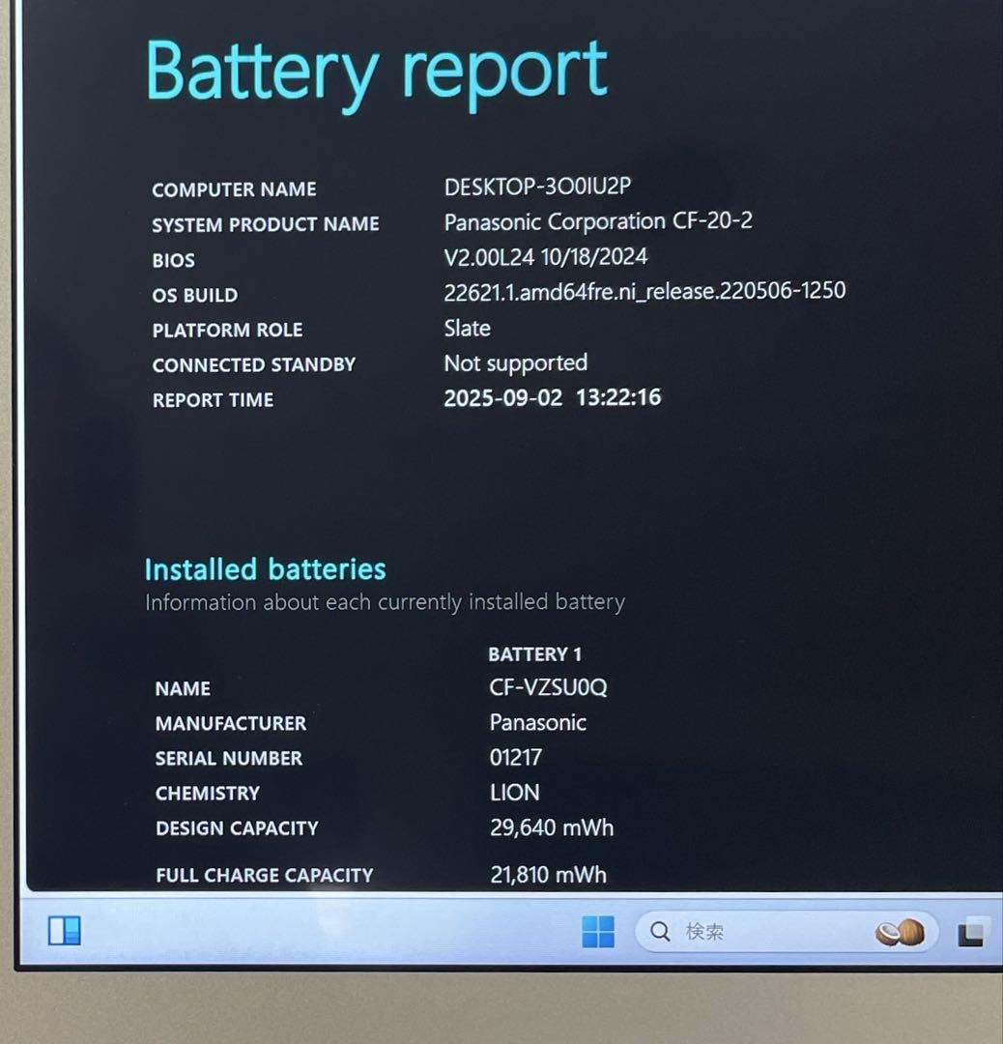Select the BIOS value "V2.00L24 10/18/2024"

click(546, 256)
